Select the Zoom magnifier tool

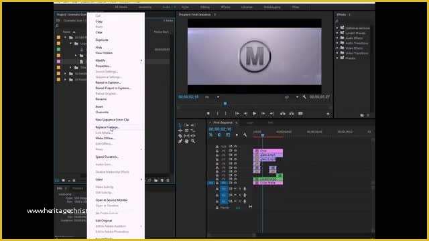pyautogui.click(x=193, y=141)
